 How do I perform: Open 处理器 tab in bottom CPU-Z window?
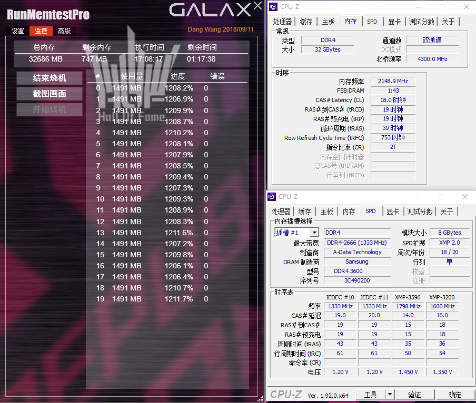(281, 211)
